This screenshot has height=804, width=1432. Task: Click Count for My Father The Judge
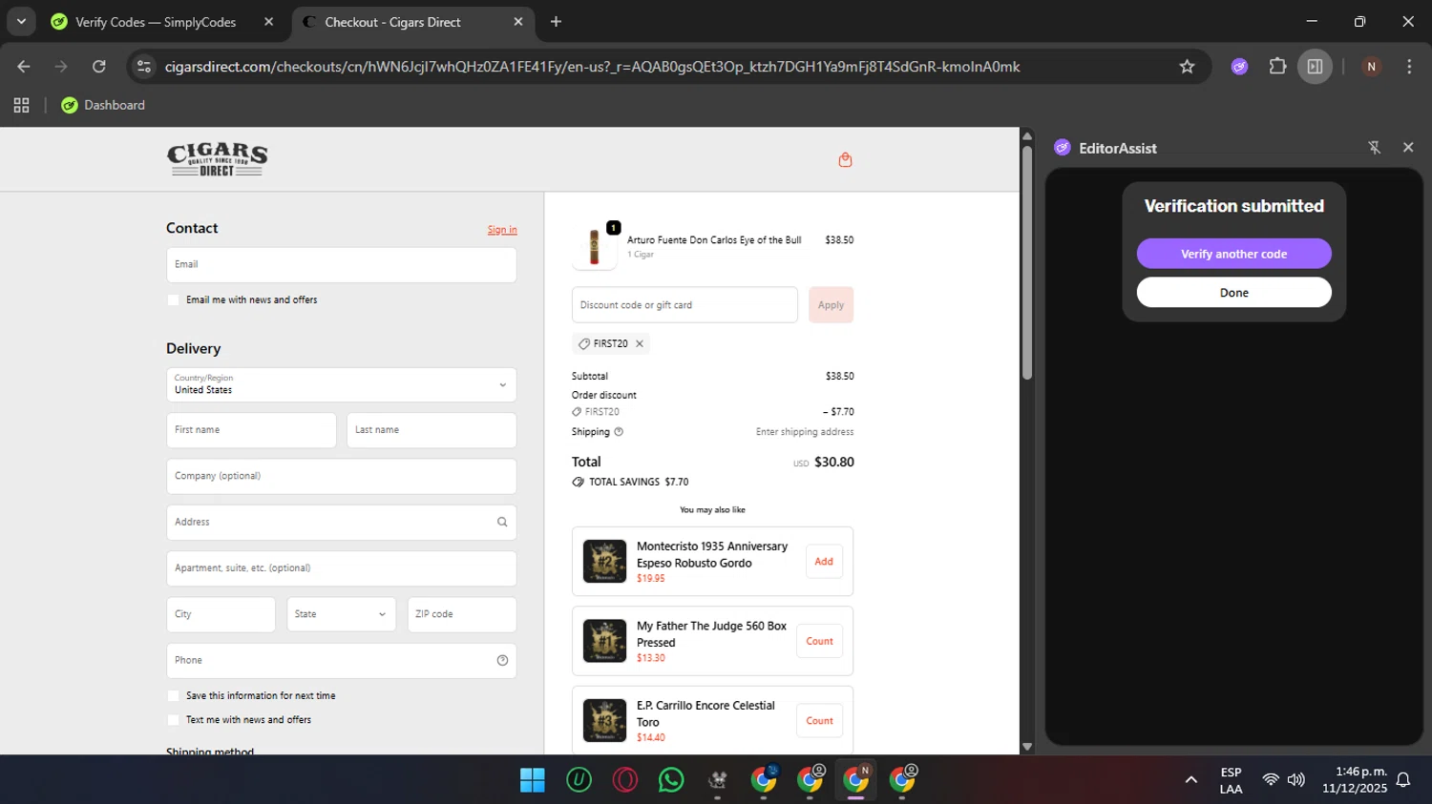[x=819, y=641]
